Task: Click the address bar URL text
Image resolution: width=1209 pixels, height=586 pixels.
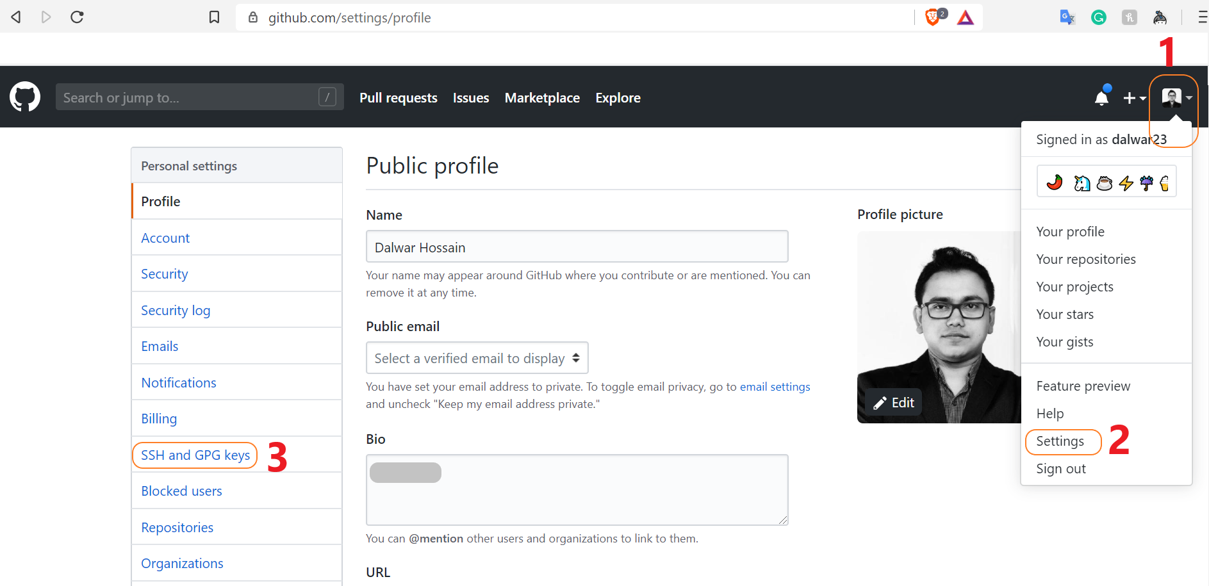Action: [349, 18]
